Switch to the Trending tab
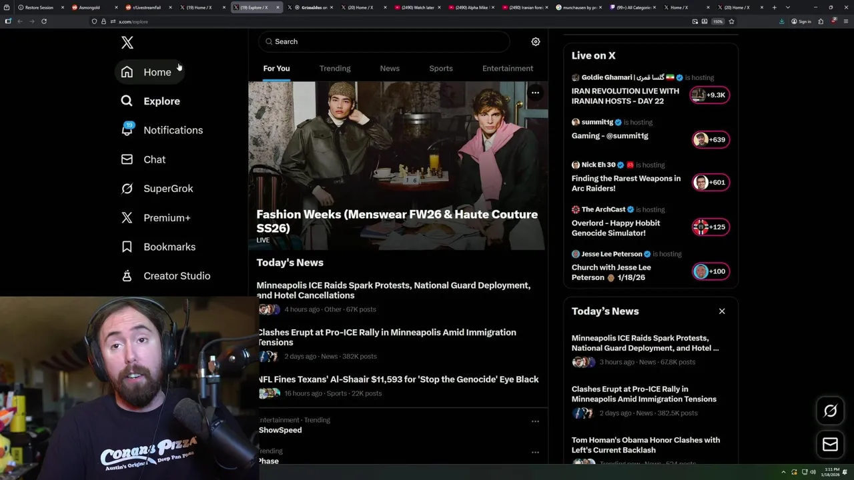 335,68
